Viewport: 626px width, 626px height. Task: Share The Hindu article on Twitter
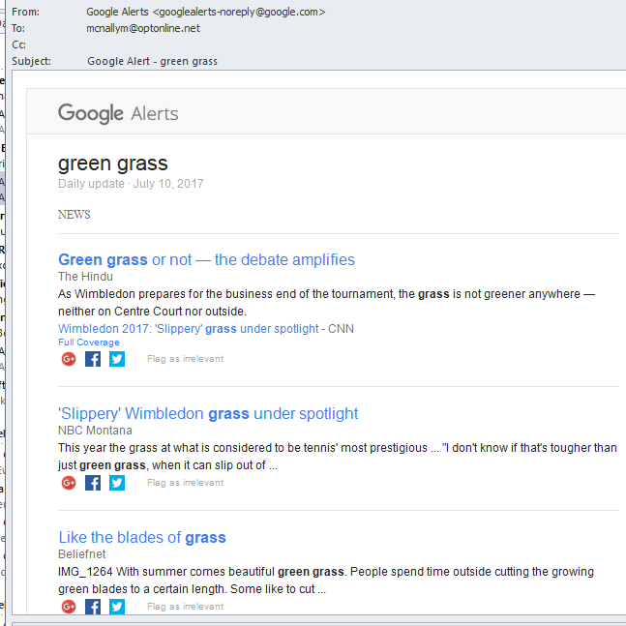coord(117,359)
